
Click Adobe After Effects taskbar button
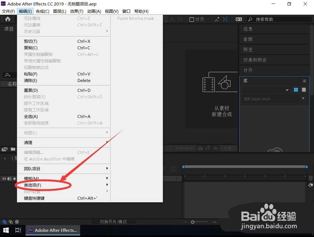[x=53, y=230]
